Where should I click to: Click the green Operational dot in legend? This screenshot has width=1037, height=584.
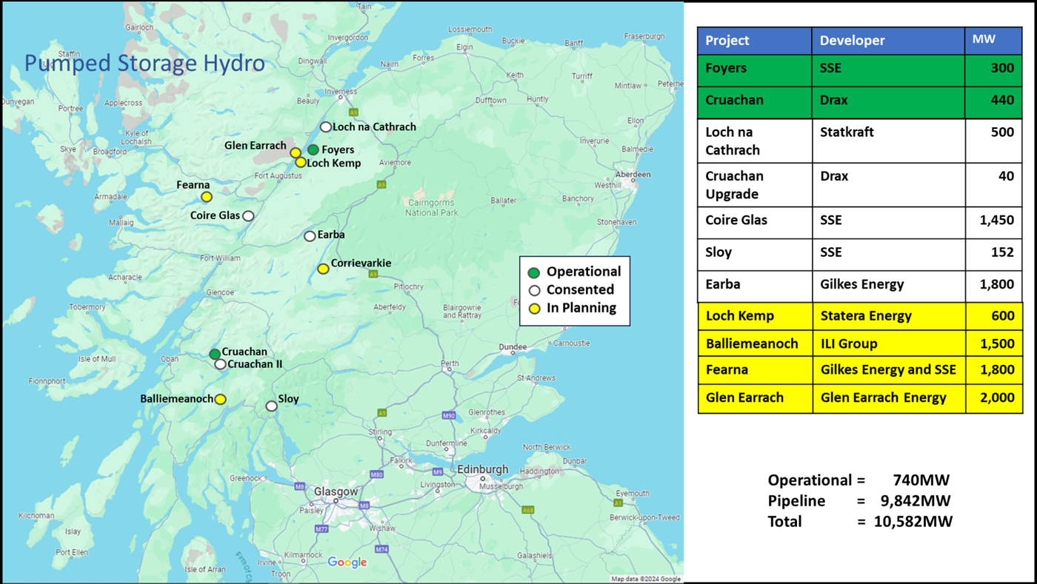tap(534, 273)
